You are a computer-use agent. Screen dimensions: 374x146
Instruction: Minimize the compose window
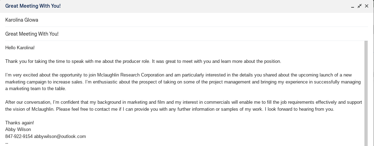[x=353, y=6]
